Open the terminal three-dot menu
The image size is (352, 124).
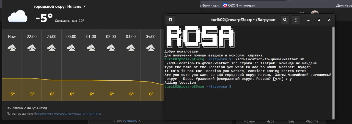point(296,20)
